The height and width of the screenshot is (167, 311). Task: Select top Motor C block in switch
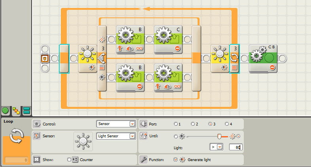click(168, 39)
